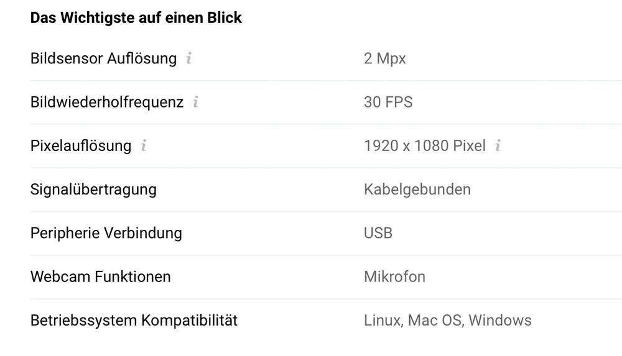Open info icon beside Bildsensor Auflösung
622x356 pixels.
(189, 58)
